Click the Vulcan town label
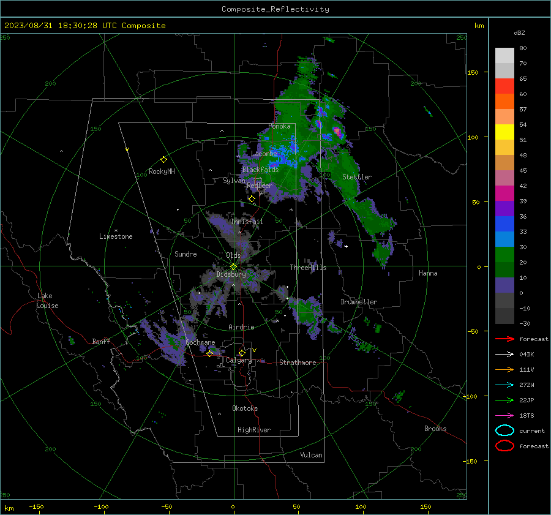The width and height of the screenshot is (551, 515). [311, 455]
